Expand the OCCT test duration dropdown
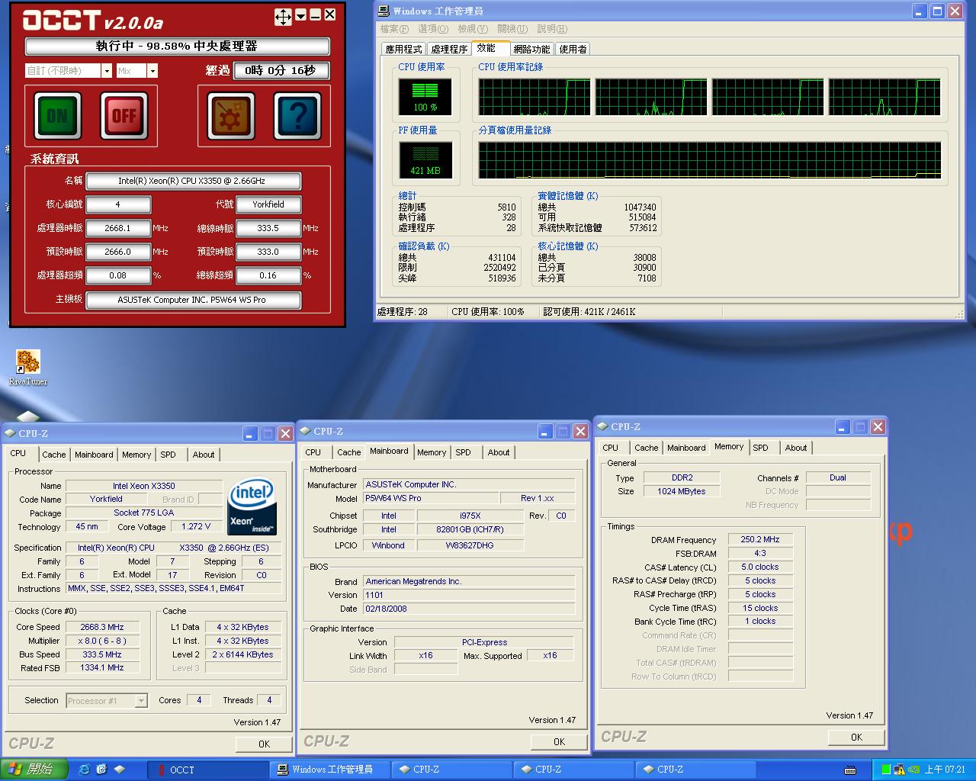 point(106,71)
